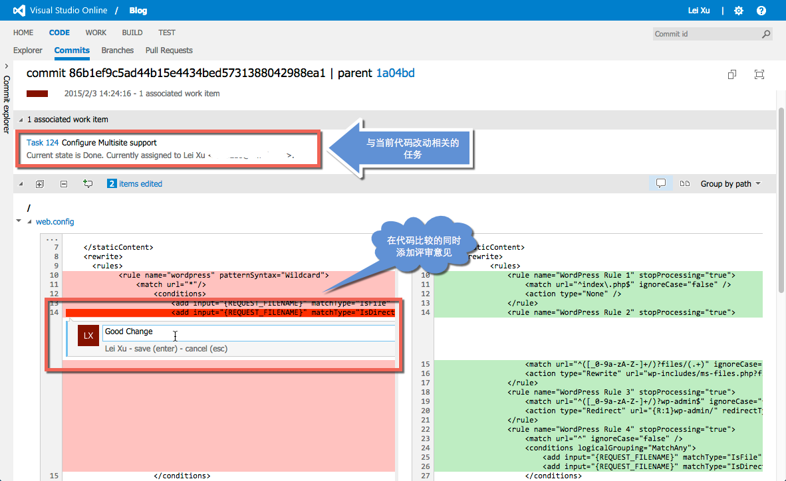Open parent commit 1a04bd
The width and height of the screenshot is (786, 481).
(396, 73)
